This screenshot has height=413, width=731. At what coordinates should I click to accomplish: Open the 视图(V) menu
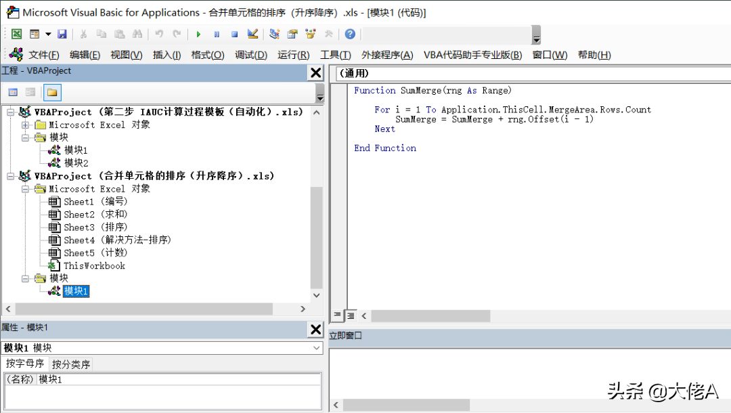127,55
